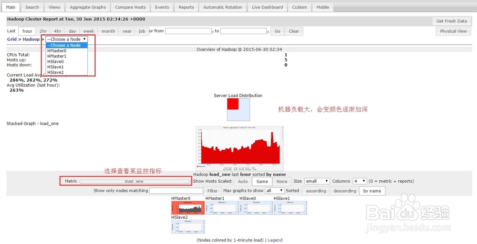
Task: Switch to the Search tab
Action: [x=32, y=7]
